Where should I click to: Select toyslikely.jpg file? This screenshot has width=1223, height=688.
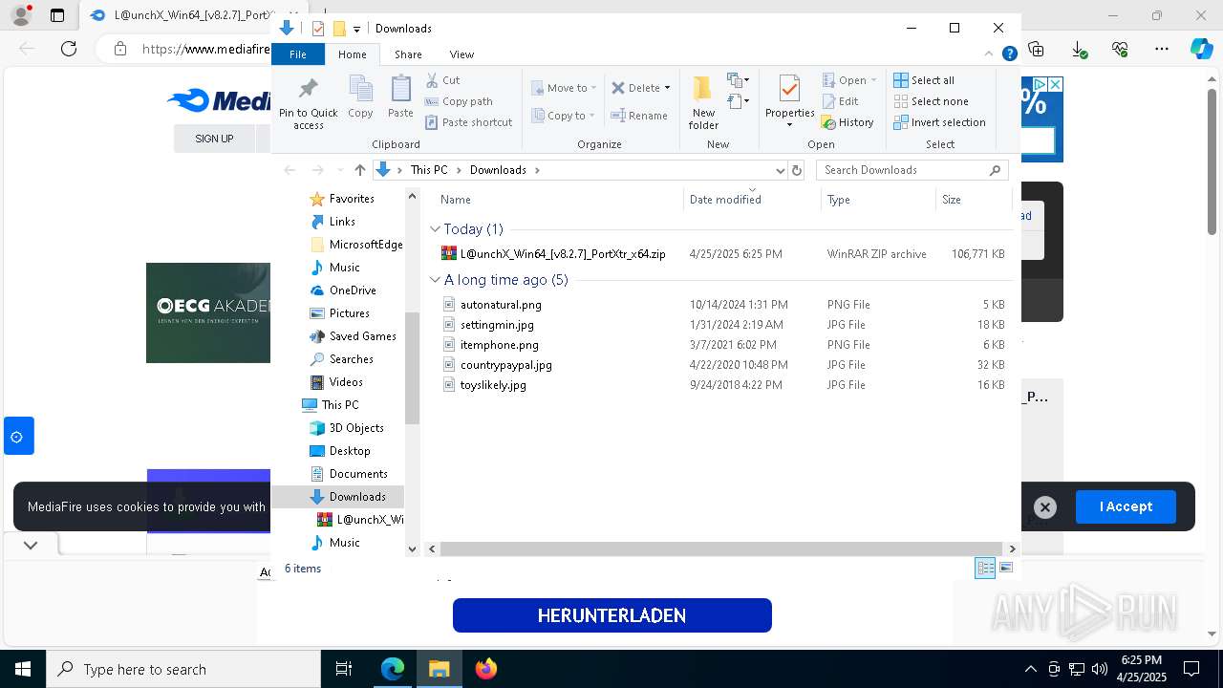tap(722, 385)
